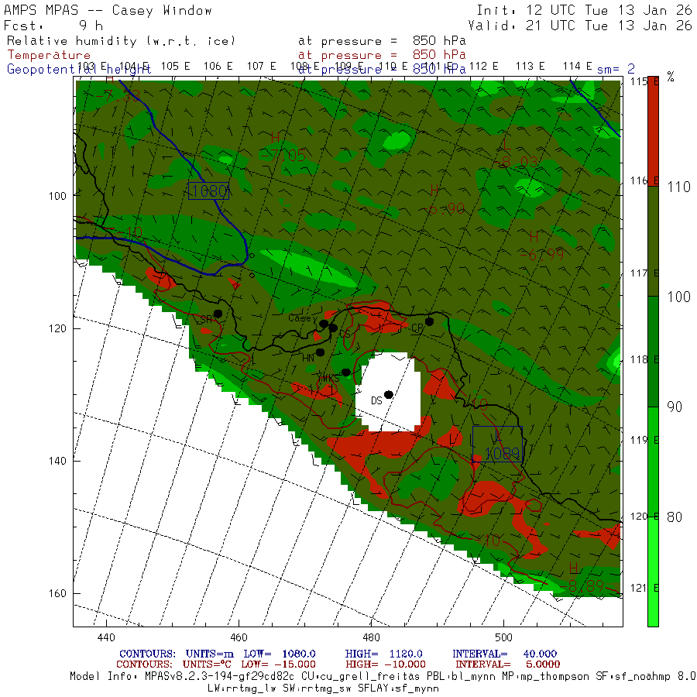
Task: Click the '460' x-axis tick label
Action: point(239,637)
